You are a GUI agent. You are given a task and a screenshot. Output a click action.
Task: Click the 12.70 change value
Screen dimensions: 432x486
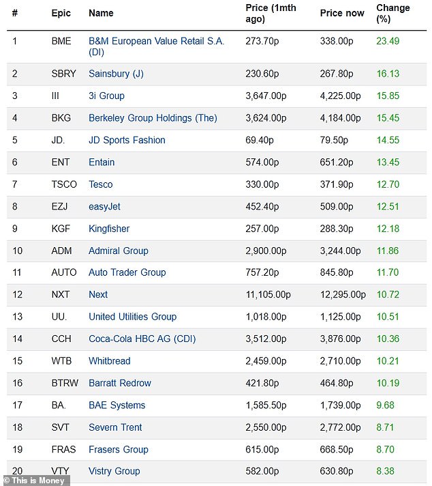click(x=388, y=184)
